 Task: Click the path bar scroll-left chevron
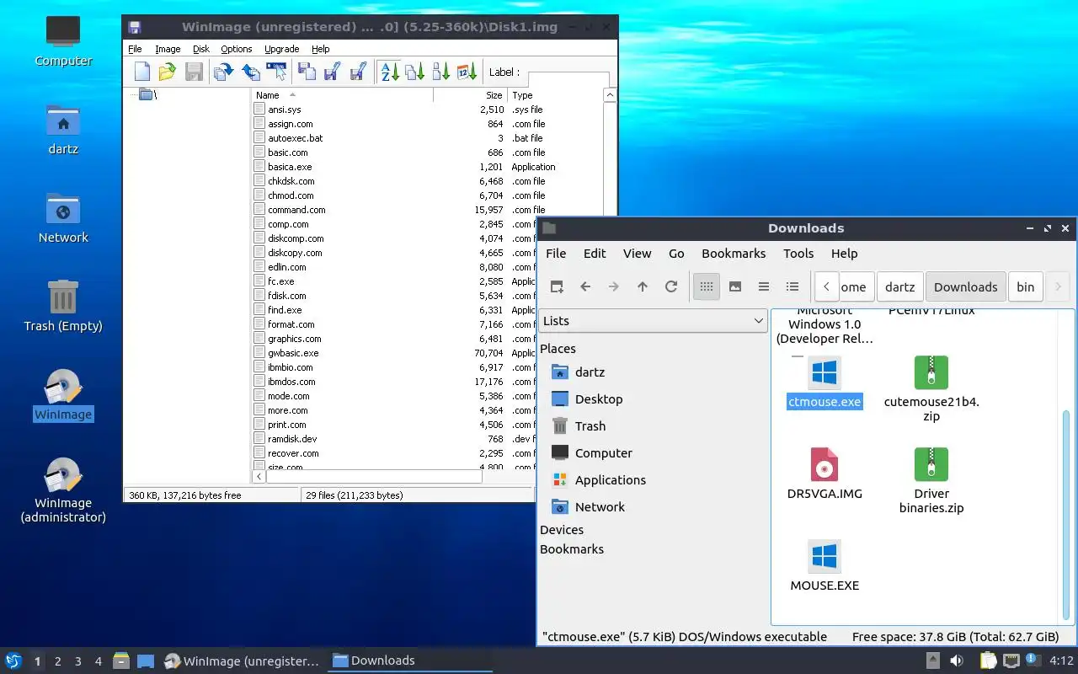tap(827, 286)
